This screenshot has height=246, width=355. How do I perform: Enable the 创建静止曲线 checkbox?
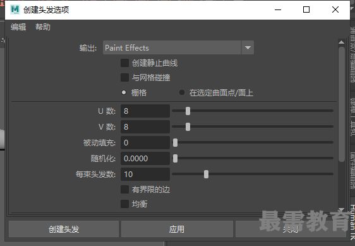click(x=124, y=63)
